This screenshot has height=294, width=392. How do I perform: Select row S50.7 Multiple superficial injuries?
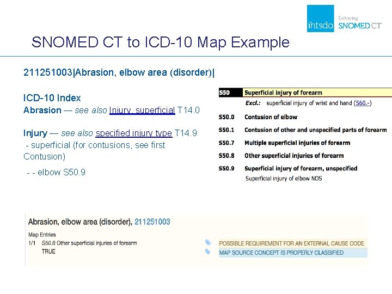point(284,143)
